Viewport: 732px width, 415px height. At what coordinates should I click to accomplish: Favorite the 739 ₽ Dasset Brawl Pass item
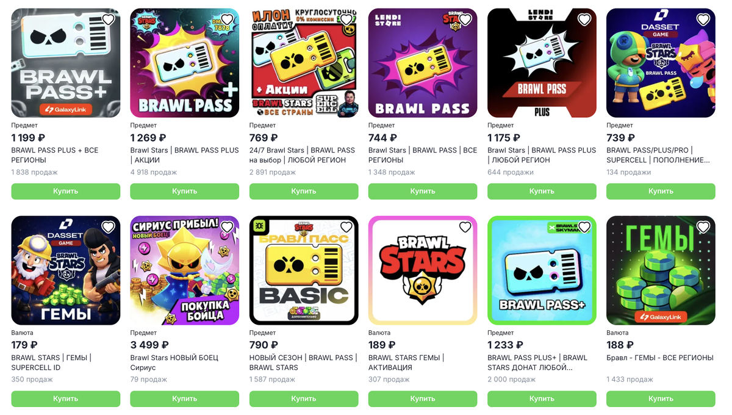pos(703,20)
